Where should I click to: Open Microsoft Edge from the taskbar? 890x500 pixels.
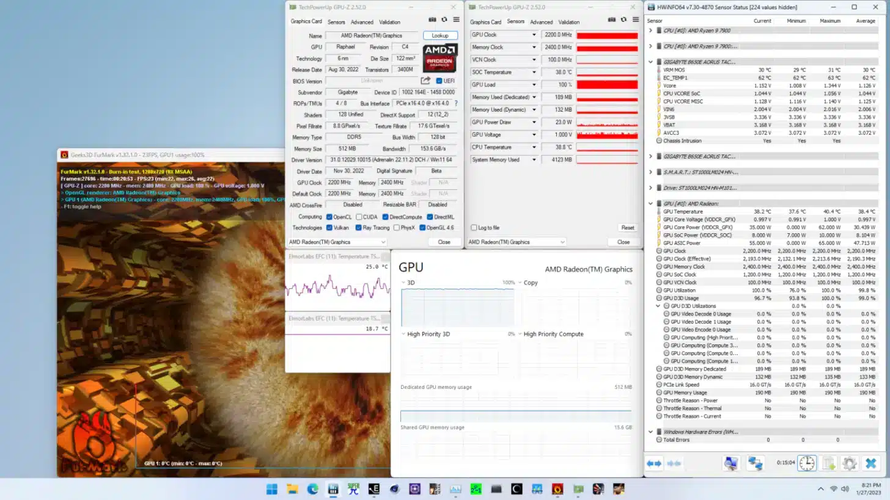click(313, 489)
